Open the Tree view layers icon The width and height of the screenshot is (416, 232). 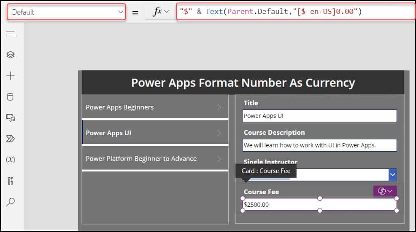point(11,55)
